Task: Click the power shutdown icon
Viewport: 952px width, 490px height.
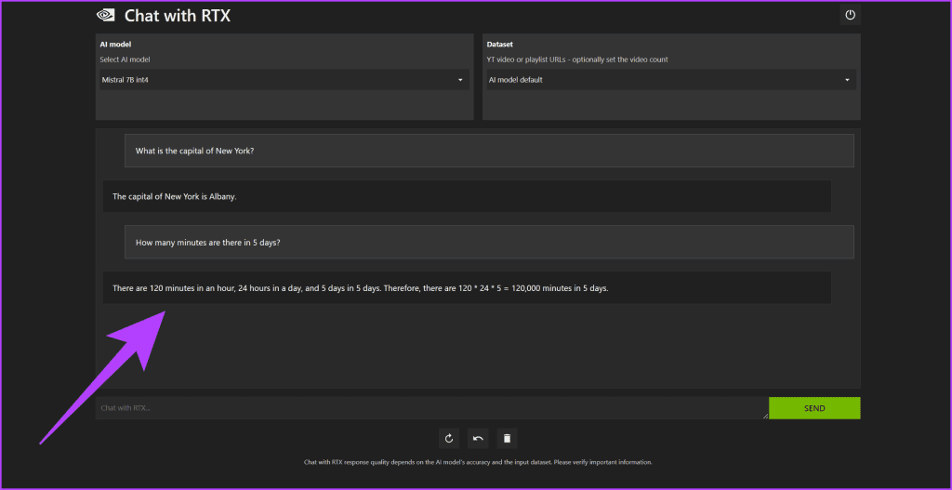Action: tap(850, 15)
